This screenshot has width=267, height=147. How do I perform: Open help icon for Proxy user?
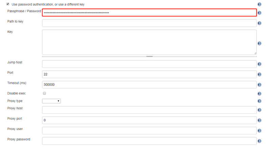point(259,131)
